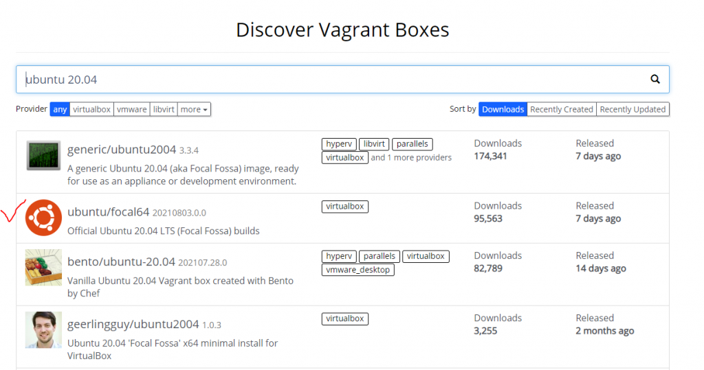The height and width of the screenshot is (370, 704).
Task: Click 'Official Ubuntu 20.04 LTS' description
Action: click(164, 231)
